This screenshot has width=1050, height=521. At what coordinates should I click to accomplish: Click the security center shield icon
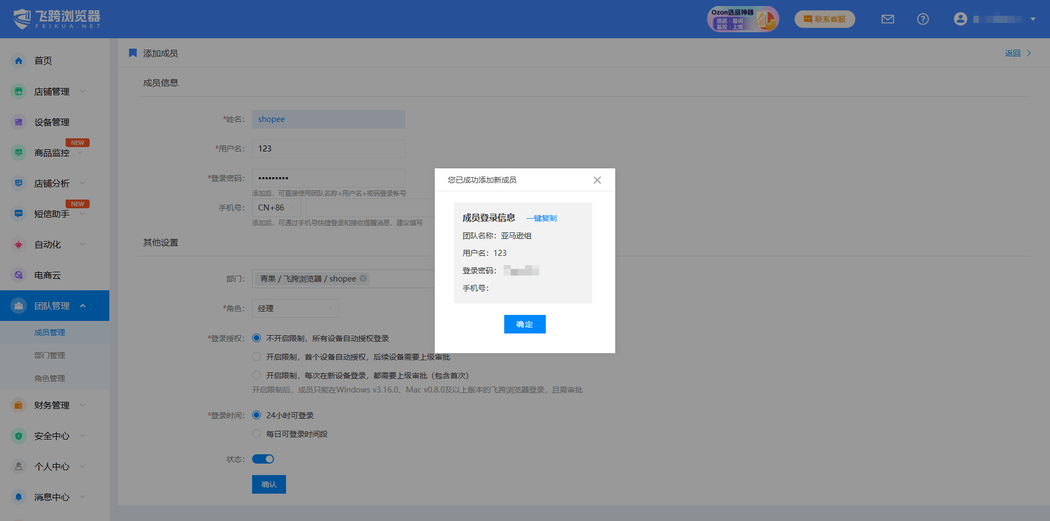tap(19, 436)
